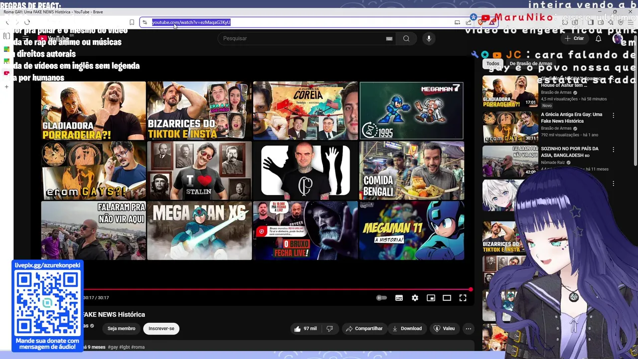Open Brave Wallet icon in toolbar
This screenshot has width=638, height=359.
pos(601,22)
